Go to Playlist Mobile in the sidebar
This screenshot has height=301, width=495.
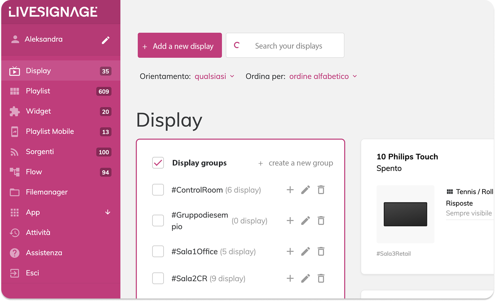pos(61,132)
